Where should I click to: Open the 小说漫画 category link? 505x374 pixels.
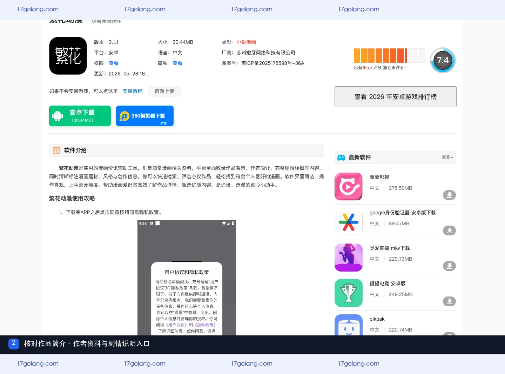[x=246, y=42]
